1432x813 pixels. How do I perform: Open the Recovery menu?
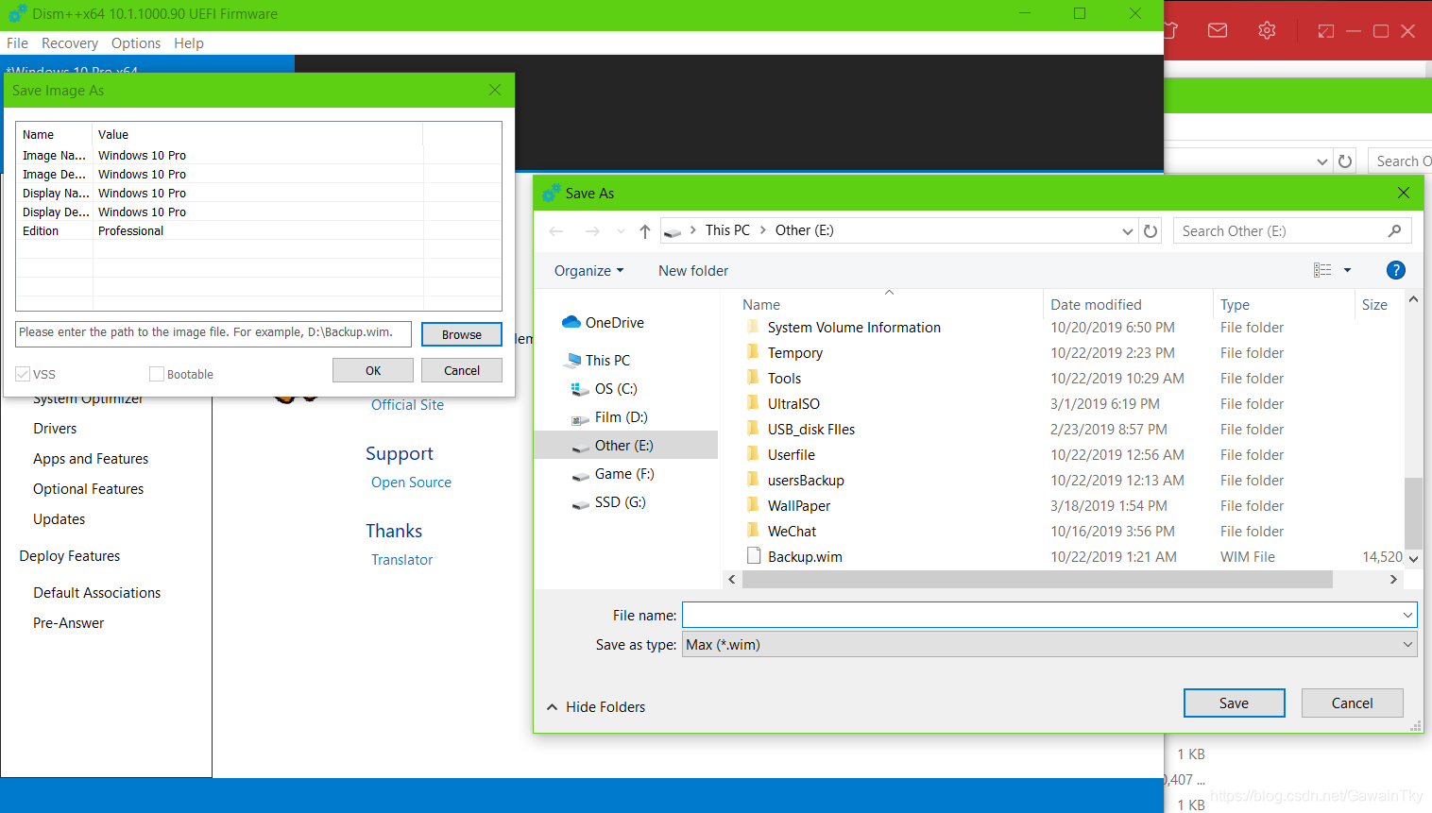[x=70, y=43]
